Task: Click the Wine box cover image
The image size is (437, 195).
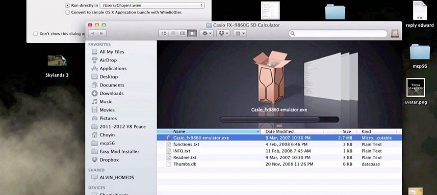Action: point(272,77)
